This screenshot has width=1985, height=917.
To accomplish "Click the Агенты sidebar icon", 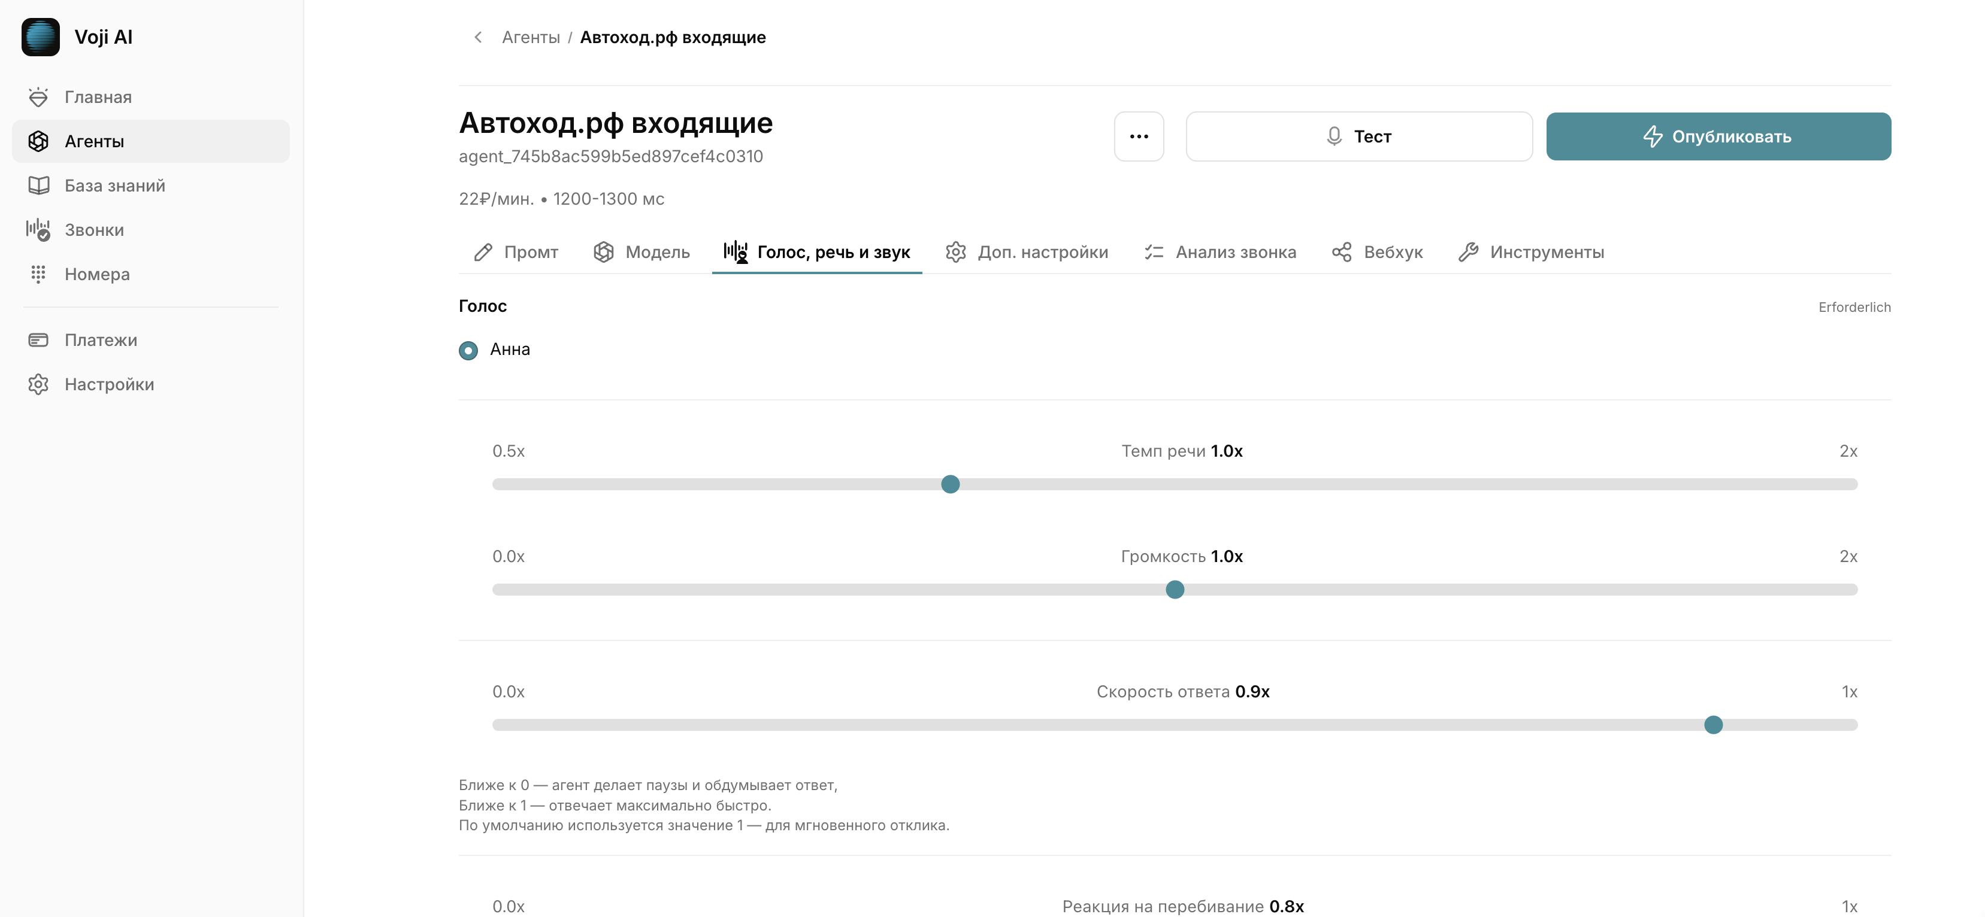I will pos(38,141).
